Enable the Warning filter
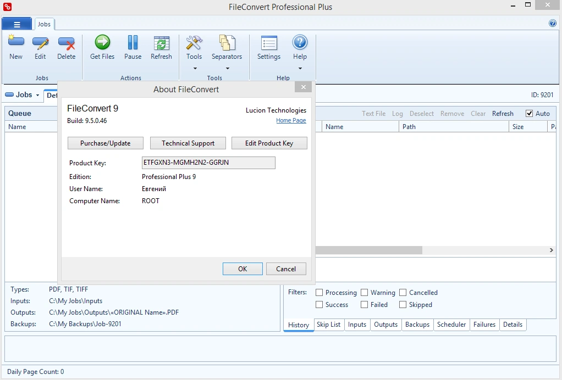Image resolution: width=562 pixels, height=380 pixels. tap(364, 293)
